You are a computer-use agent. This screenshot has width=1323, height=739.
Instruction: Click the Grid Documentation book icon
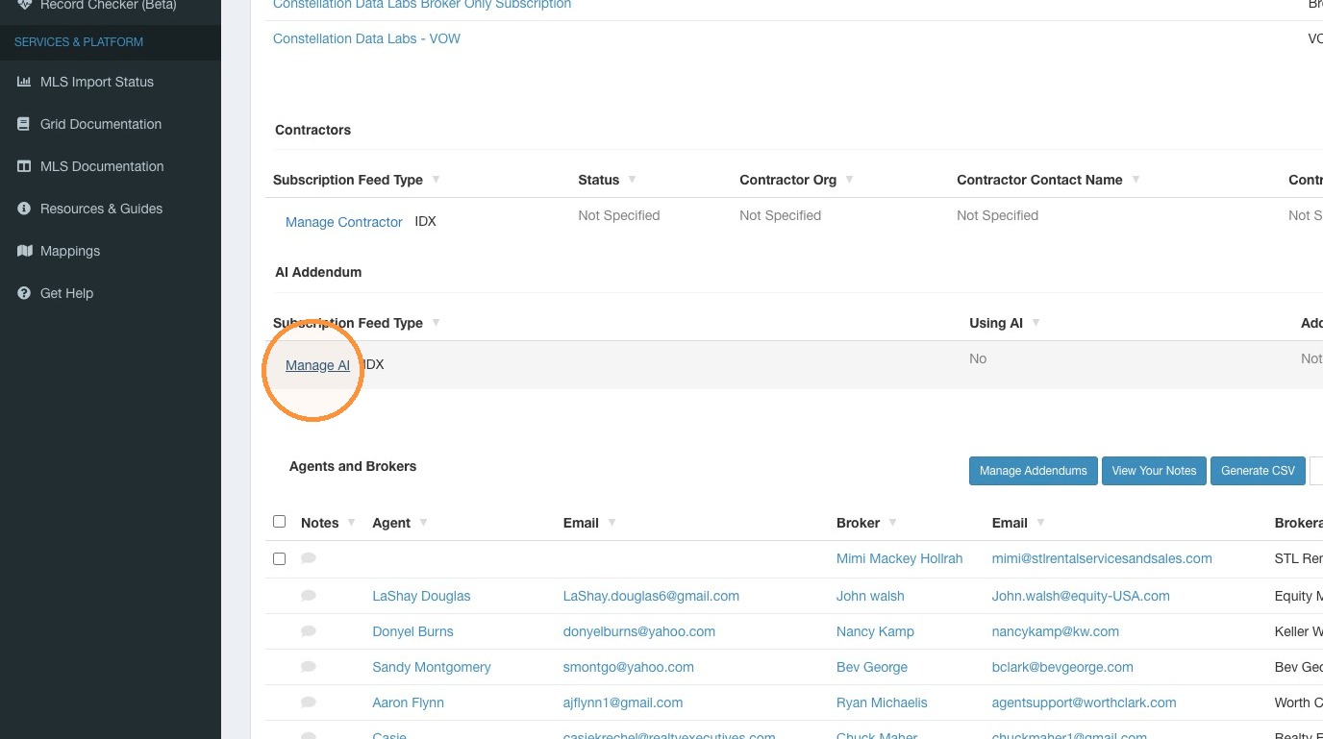point(24,124)
